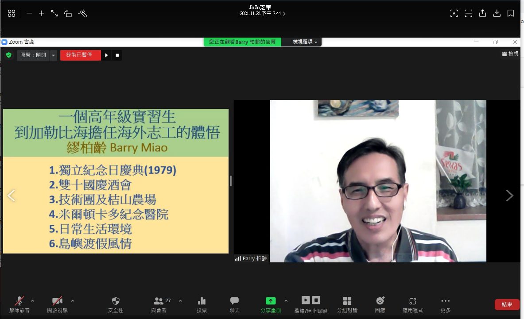Expand the 檢視選項 dropdown
The image size is (524, 319).
[305, 42]
